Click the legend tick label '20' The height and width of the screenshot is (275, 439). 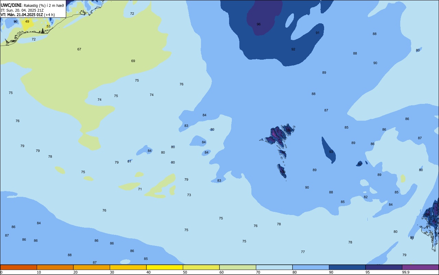[75, 272]
